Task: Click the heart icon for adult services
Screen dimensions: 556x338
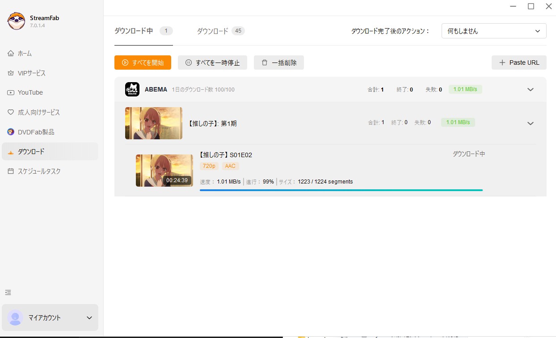Action: tap(11, 113)
